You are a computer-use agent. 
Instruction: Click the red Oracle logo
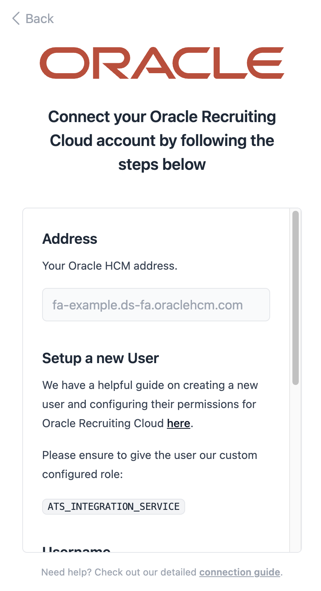pos(162,63)
